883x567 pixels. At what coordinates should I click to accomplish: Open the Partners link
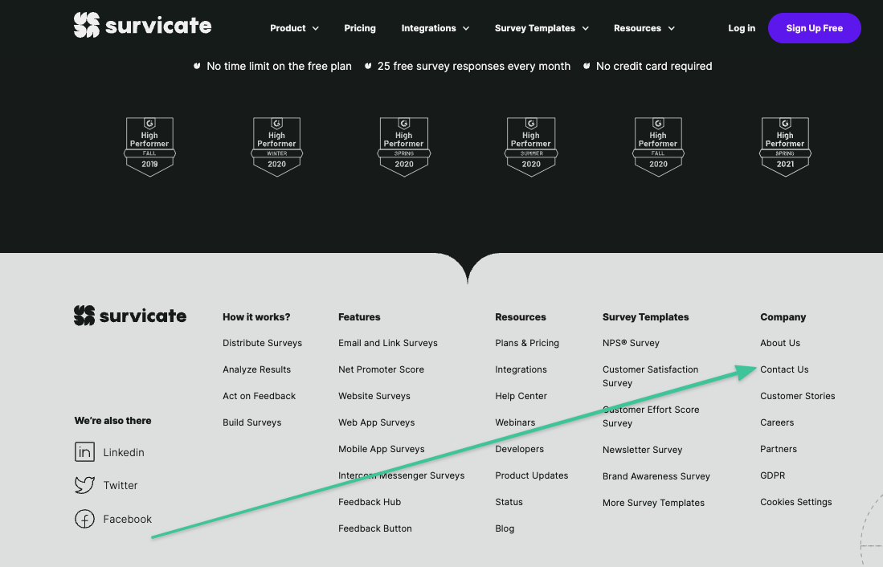point(779,449)
